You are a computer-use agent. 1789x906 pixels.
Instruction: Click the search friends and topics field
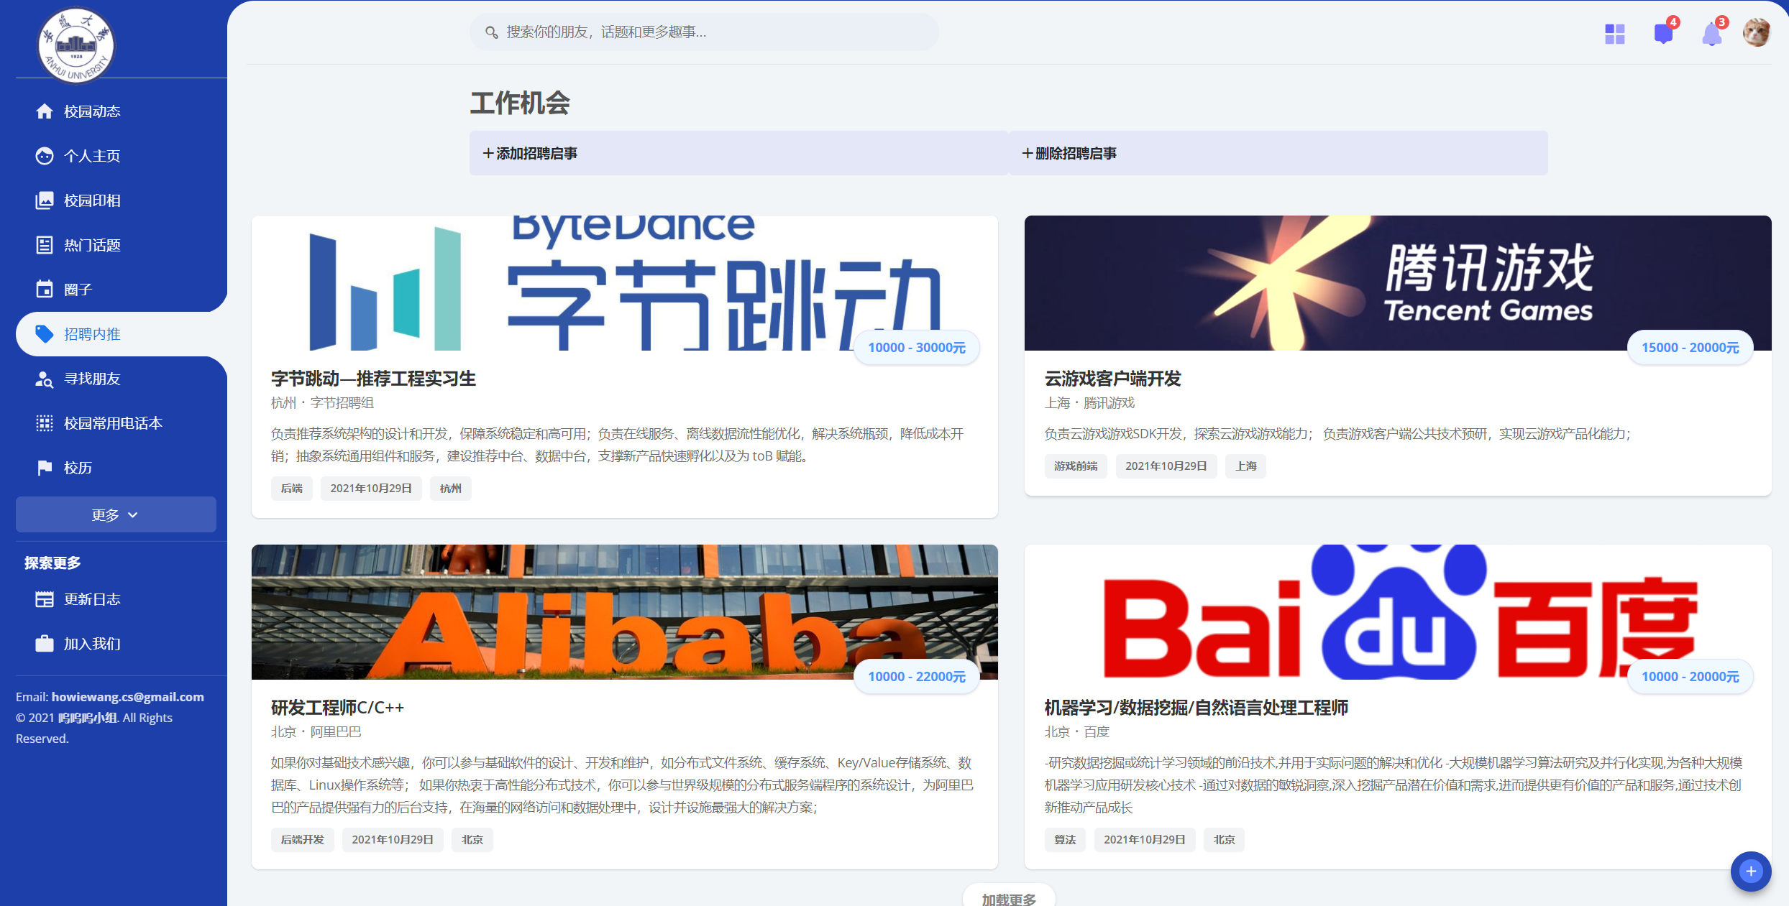click(x=705, y=32)
